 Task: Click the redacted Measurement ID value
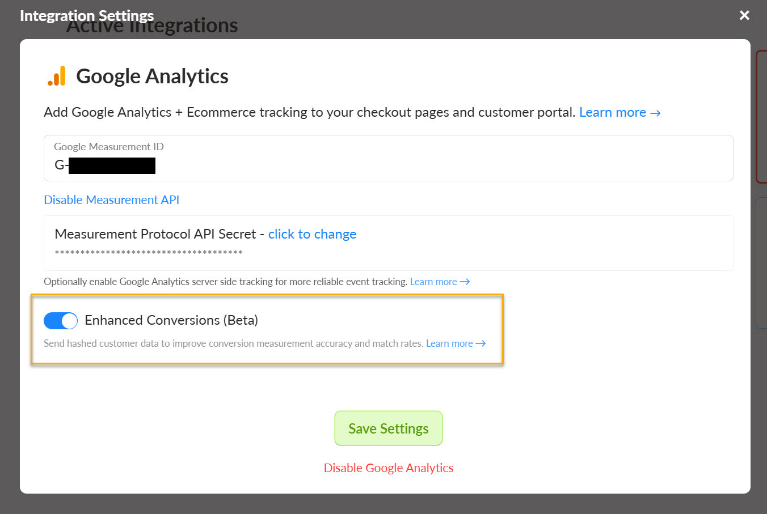coord(112,165)
